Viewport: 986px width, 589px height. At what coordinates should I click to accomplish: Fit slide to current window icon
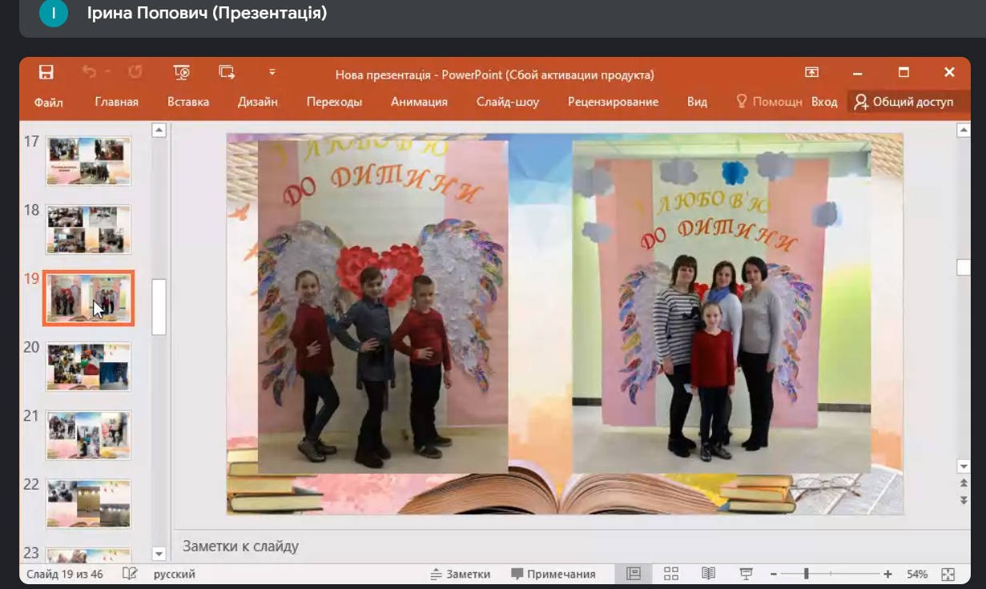(x=948, y=574)
